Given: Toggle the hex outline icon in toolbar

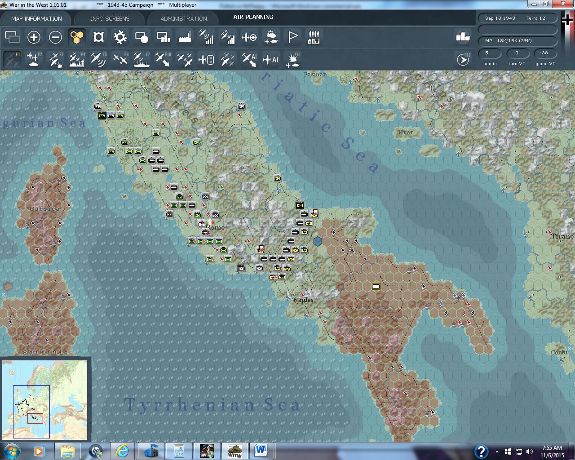Looking at the screenshot, I should (98, 37).
